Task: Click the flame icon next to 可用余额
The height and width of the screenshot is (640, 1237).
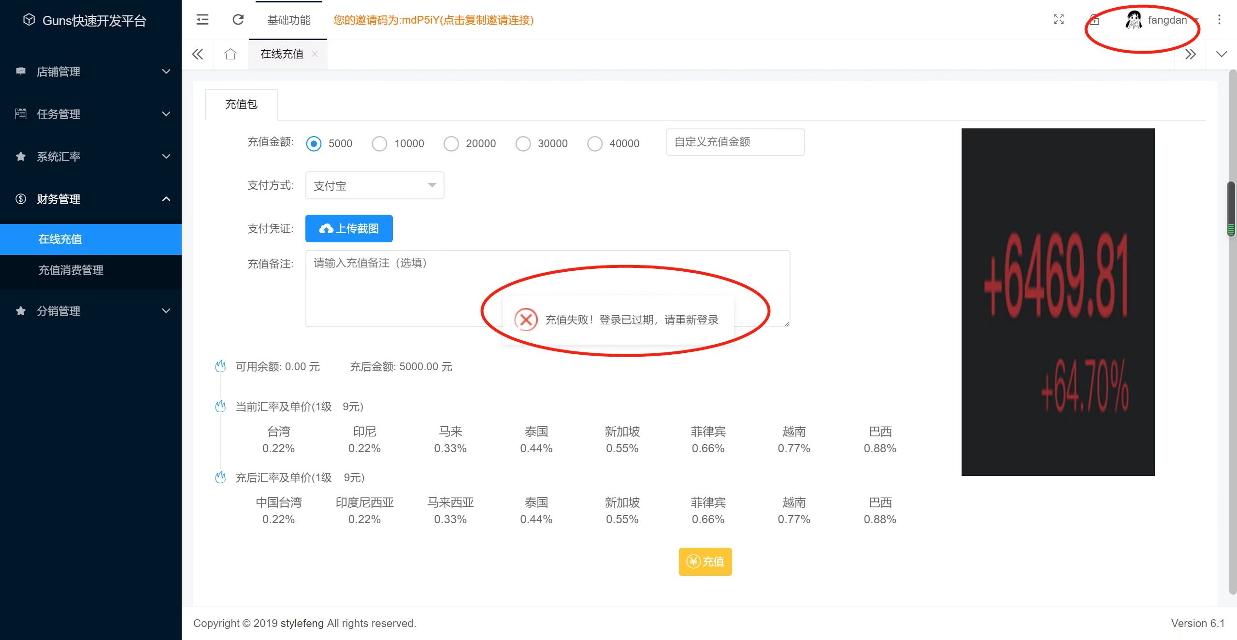Action: [220, 366]
